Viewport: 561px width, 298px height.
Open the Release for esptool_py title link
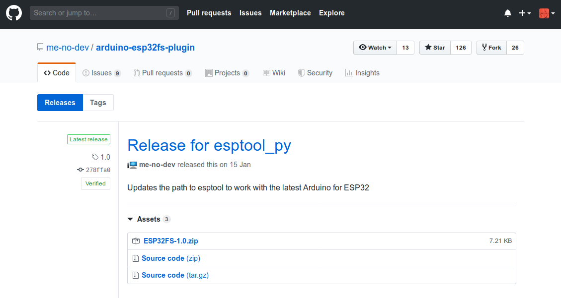pyautogui.click(x=209, y=145)
